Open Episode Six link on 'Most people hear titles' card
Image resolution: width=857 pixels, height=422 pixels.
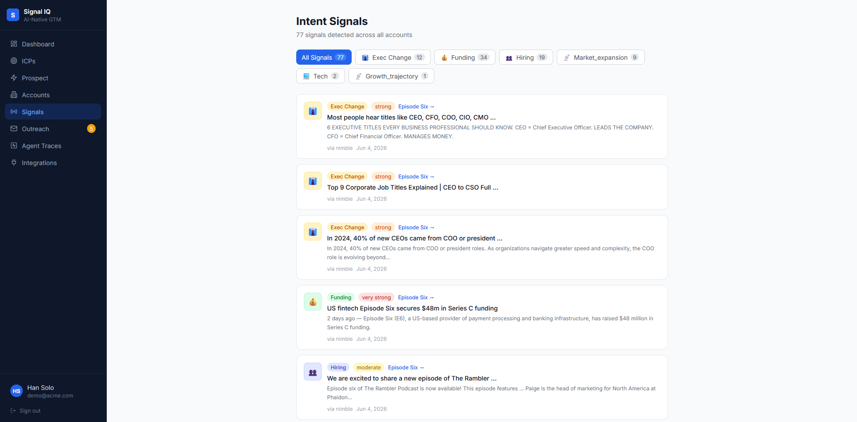416,107
